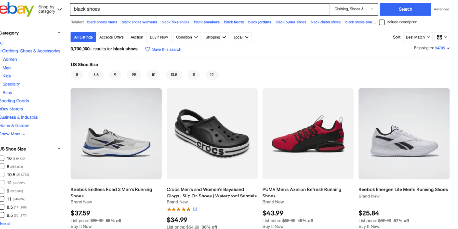Screen dimensions: 458x229
Task: Click the eBay logo
Action: (x=17, y=9)
